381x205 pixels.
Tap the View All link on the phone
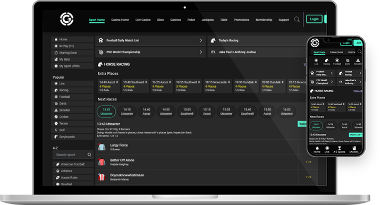pyautogui.click(x=358, y=91)
